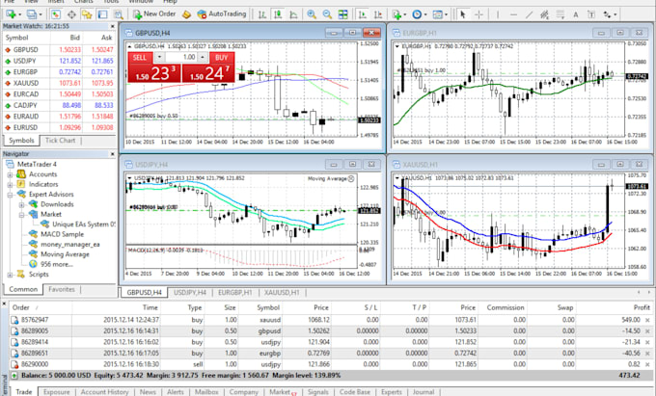
Task: Click SELL on the GBPUSD one-click panel
Action: 140,58
